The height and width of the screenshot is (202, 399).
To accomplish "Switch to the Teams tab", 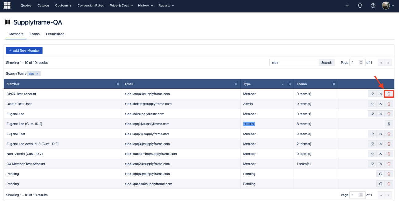I will pos(35,34).
